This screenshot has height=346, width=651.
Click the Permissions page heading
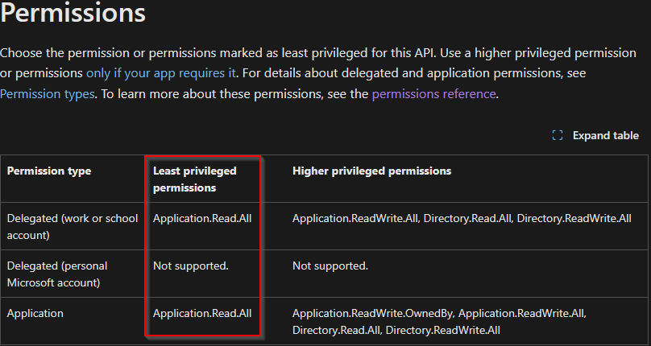(x=73, y=13)
